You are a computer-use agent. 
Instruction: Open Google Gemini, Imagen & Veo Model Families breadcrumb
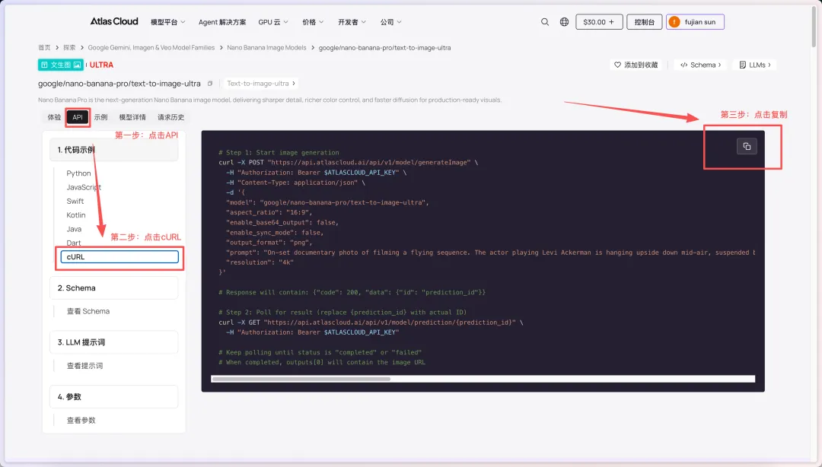pyautogui.click(x=151, y=48)
